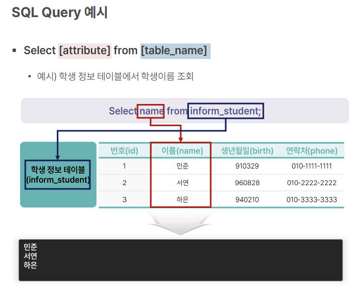
Task: Click the table cell '하은'
Action: pyautogui.click(x=182, y=200)
